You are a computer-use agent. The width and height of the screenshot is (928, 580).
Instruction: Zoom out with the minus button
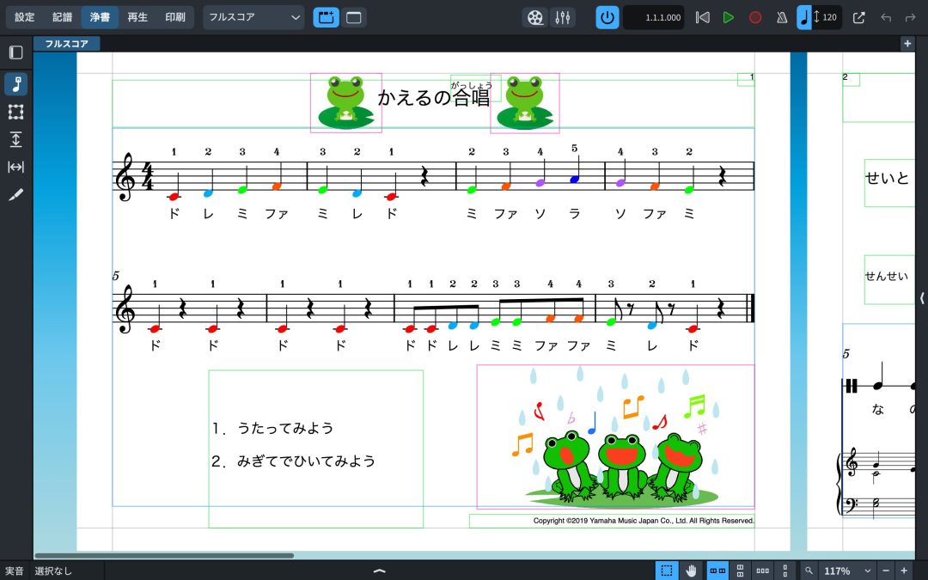(886, 571)
